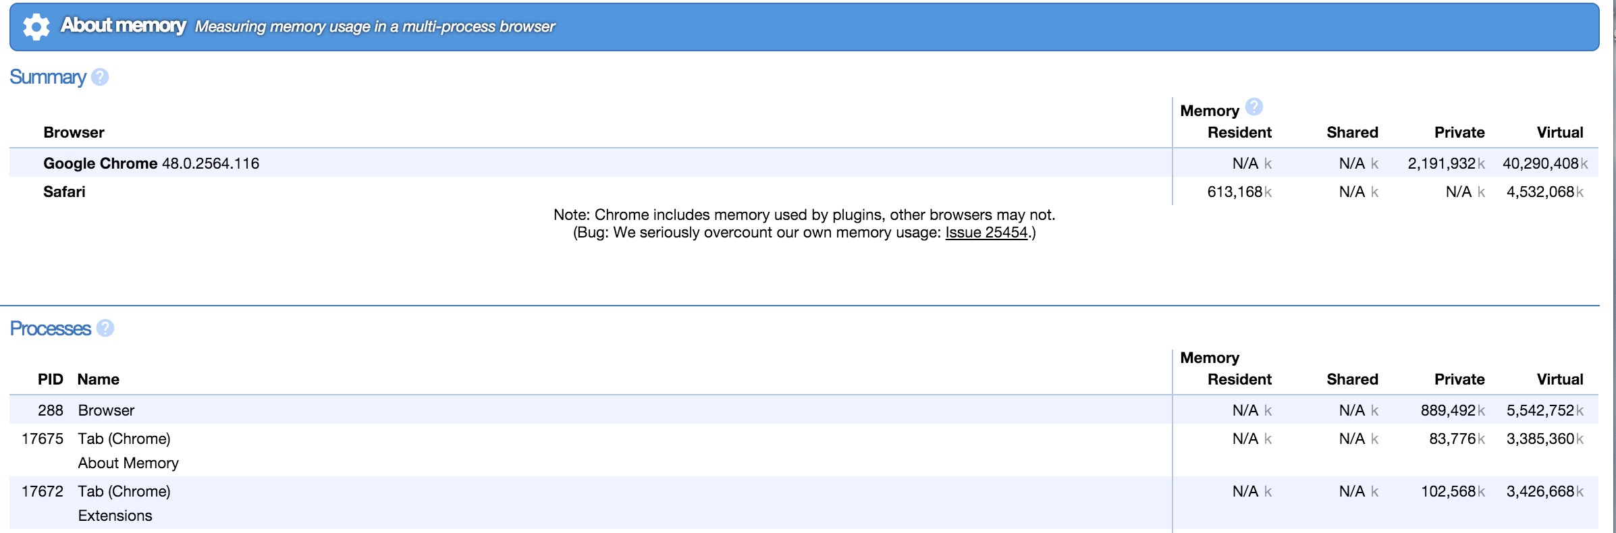Click the Virtual column header in Processes
The width and height of the screenshot is (1616, 533).
[x=1560, y=379]
